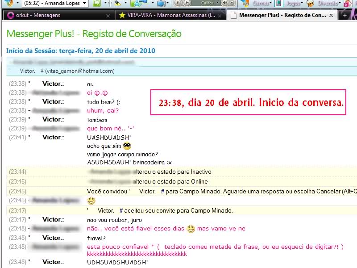Click the pink-bordered 23:38 annotation box
This screenshot has width=357, height=268.
click(x=251, y=102)
